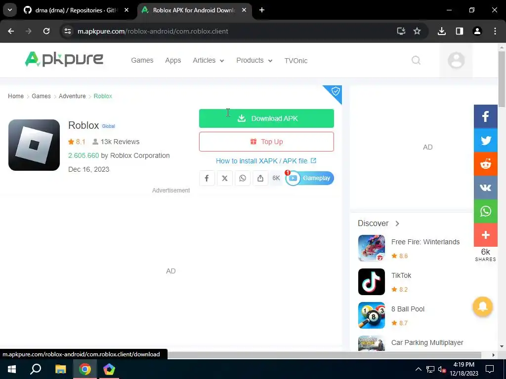Open the taskbar volume icon
Screen dimensions: 506x379
[442, 369]
